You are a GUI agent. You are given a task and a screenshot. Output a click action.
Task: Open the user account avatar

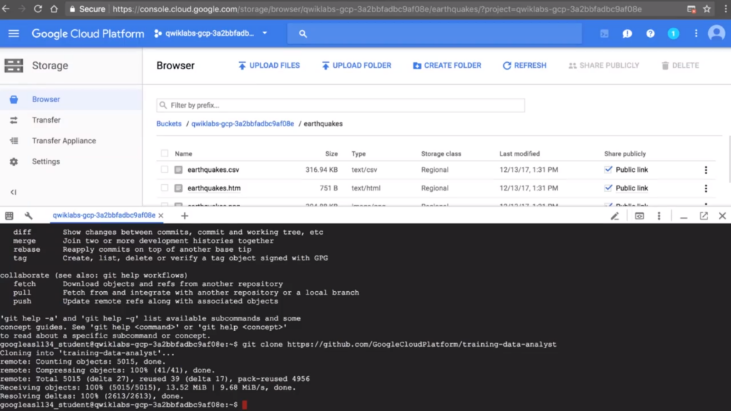[x=717, y=34]
